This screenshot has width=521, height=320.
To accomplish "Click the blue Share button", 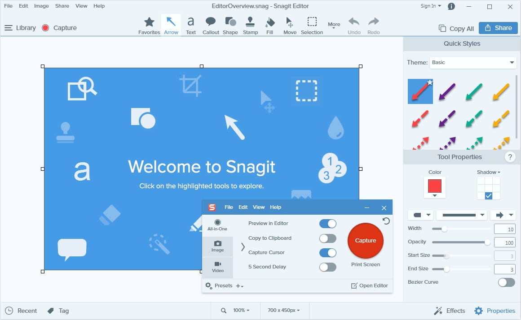I will click(498, 28).
